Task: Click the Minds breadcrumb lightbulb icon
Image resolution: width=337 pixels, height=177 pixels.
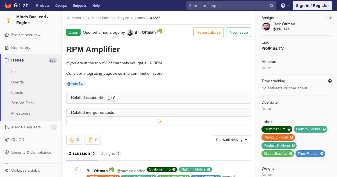Action: point(68,18)
